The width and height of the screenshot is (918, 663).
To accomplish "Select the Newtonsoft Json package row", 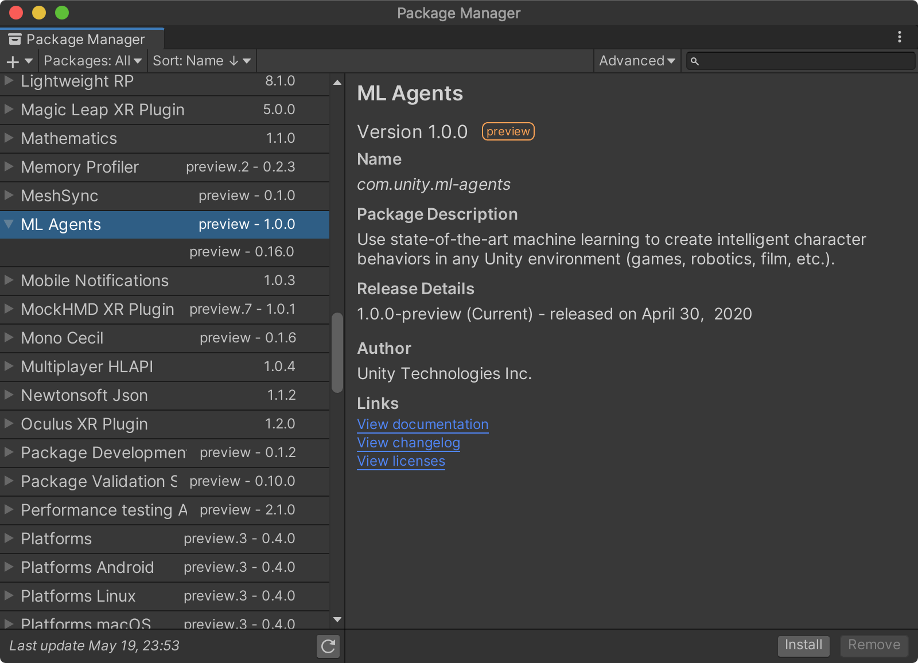I will [x=165, y=395].
